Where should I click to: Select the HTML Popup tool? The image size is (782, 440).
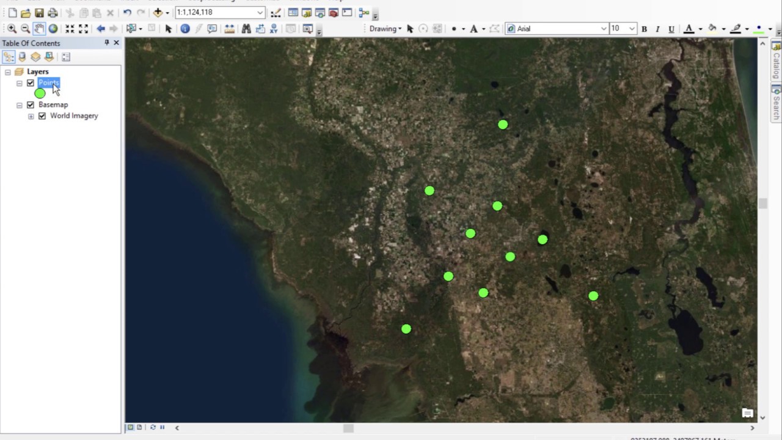212,29
